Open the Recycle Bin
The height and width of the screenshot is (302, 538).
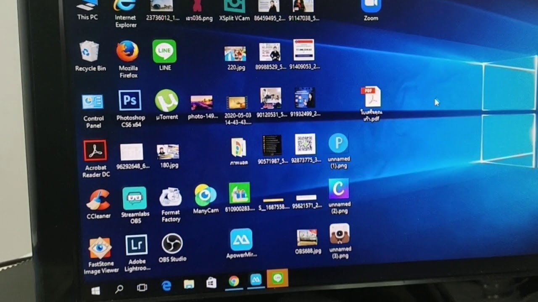click(90, 56)
